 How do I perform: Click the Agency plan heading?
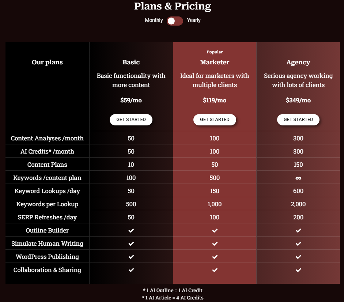coord(298,62)
